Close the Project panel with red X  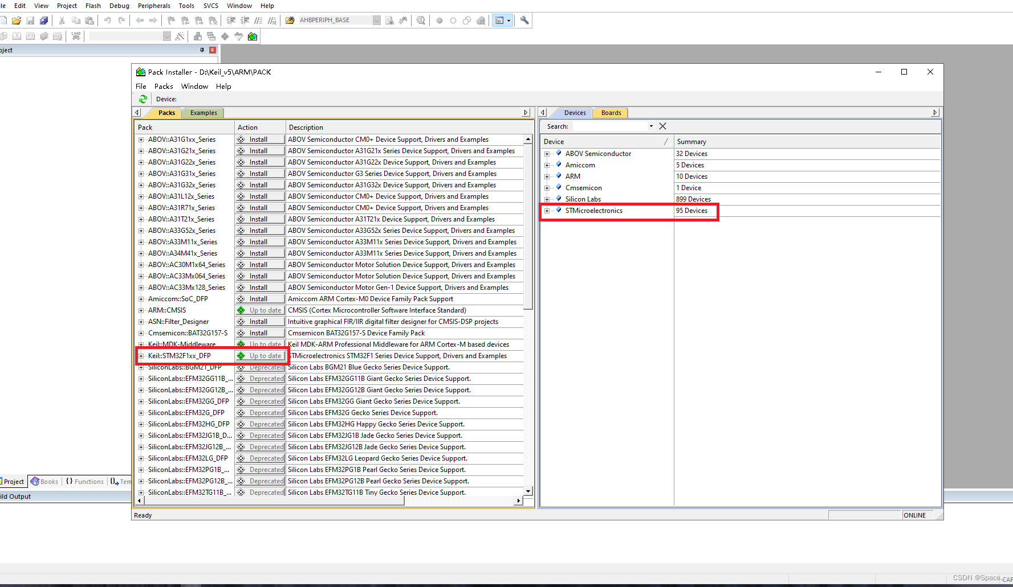point(213,50)
